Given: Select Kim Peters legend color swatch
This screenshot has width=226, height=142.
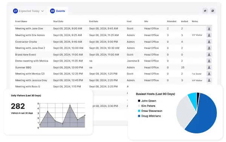Looking at the screenshot, I should click(x=139, y=106).
